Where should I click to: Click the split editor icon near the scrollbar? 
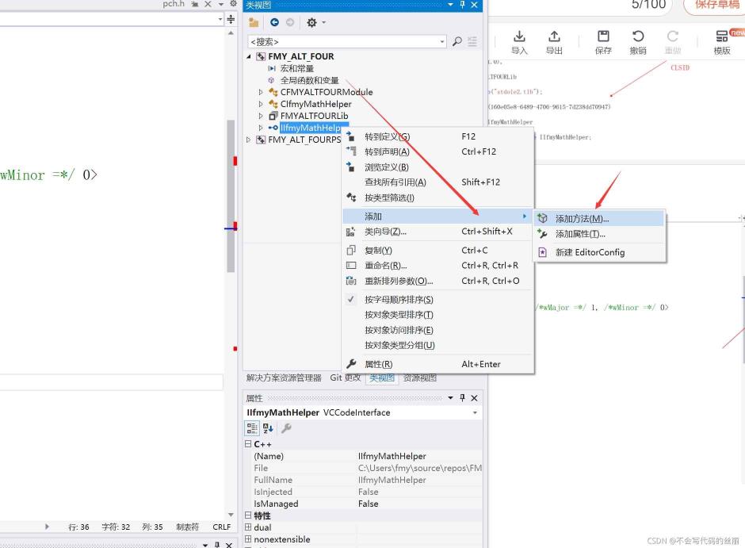click(x=231, y=20)
